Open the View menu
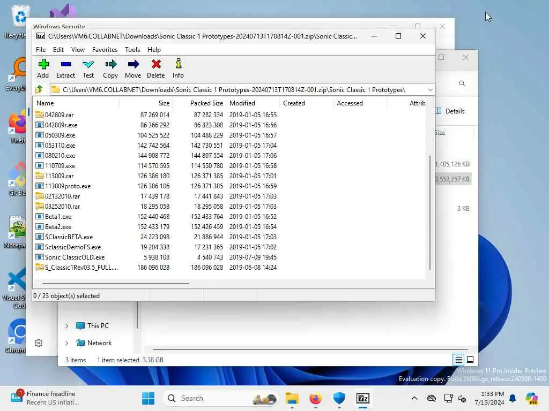This screenshot has width=549, height=411. 78,50
